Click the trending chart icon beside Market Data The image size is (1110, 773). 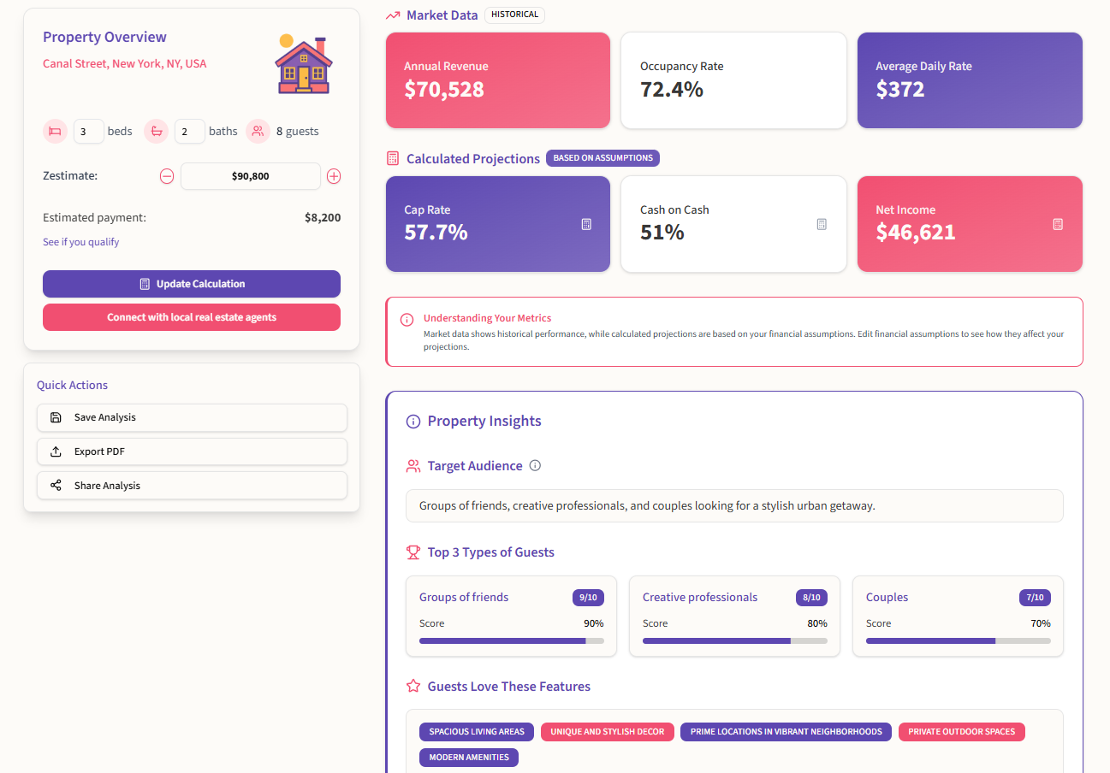394,15
